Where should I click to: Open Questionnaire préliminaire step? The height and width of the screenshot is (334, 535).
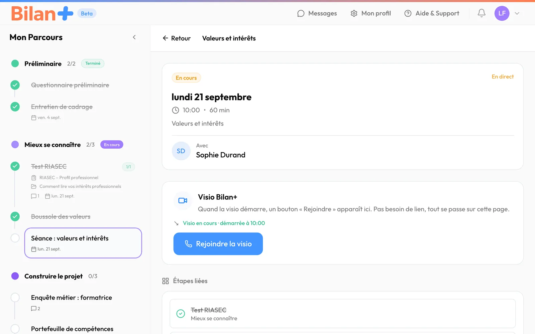pyautogui.click(x=70, y=85)
